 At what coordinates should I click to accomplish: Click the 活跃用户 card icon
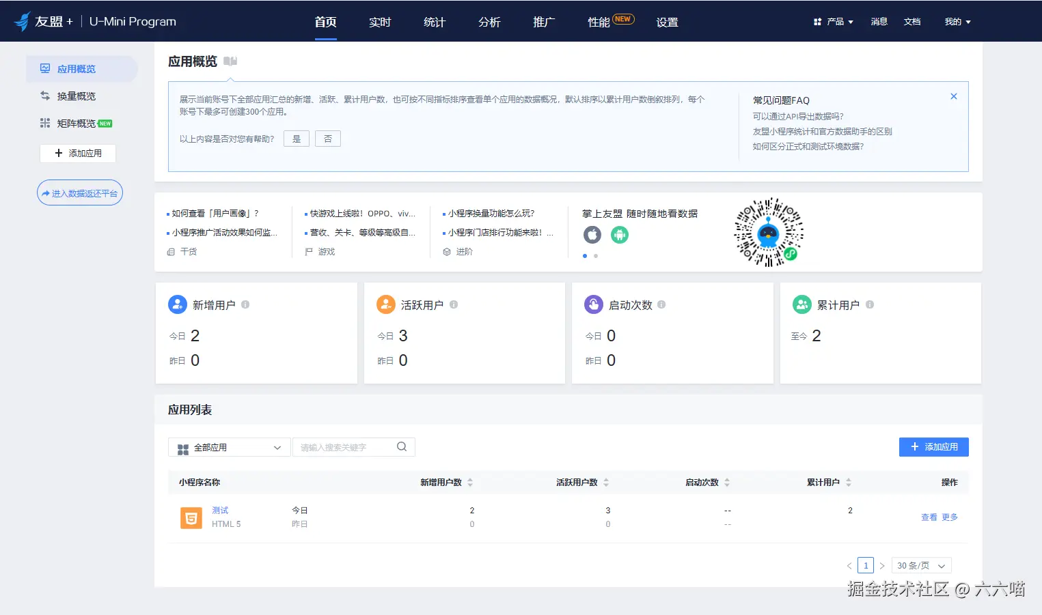click(386, 304)
